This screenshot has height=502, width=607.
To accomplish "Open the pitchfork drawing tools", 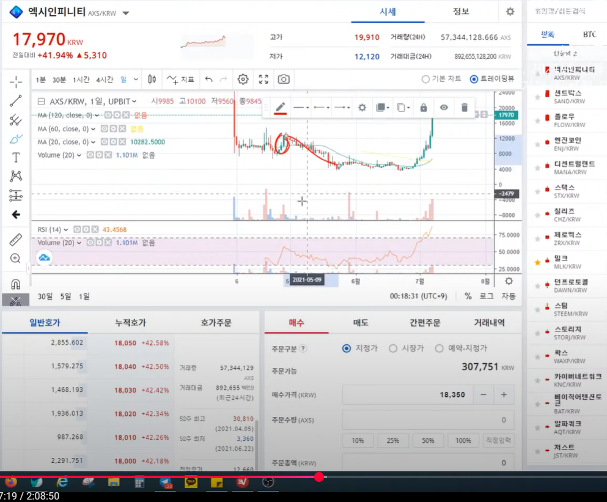I will pyautogui.click(x=16, y=120).
